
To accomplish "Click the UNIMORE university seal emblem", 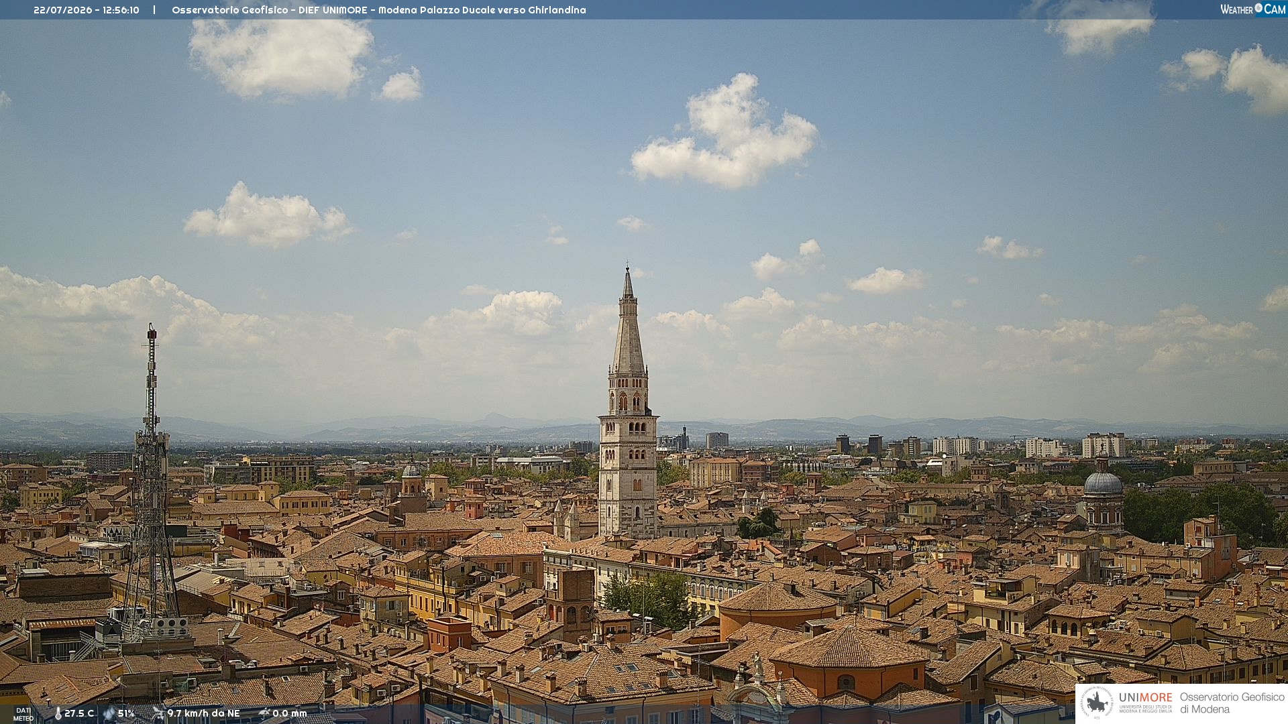I will point(1097,703).
